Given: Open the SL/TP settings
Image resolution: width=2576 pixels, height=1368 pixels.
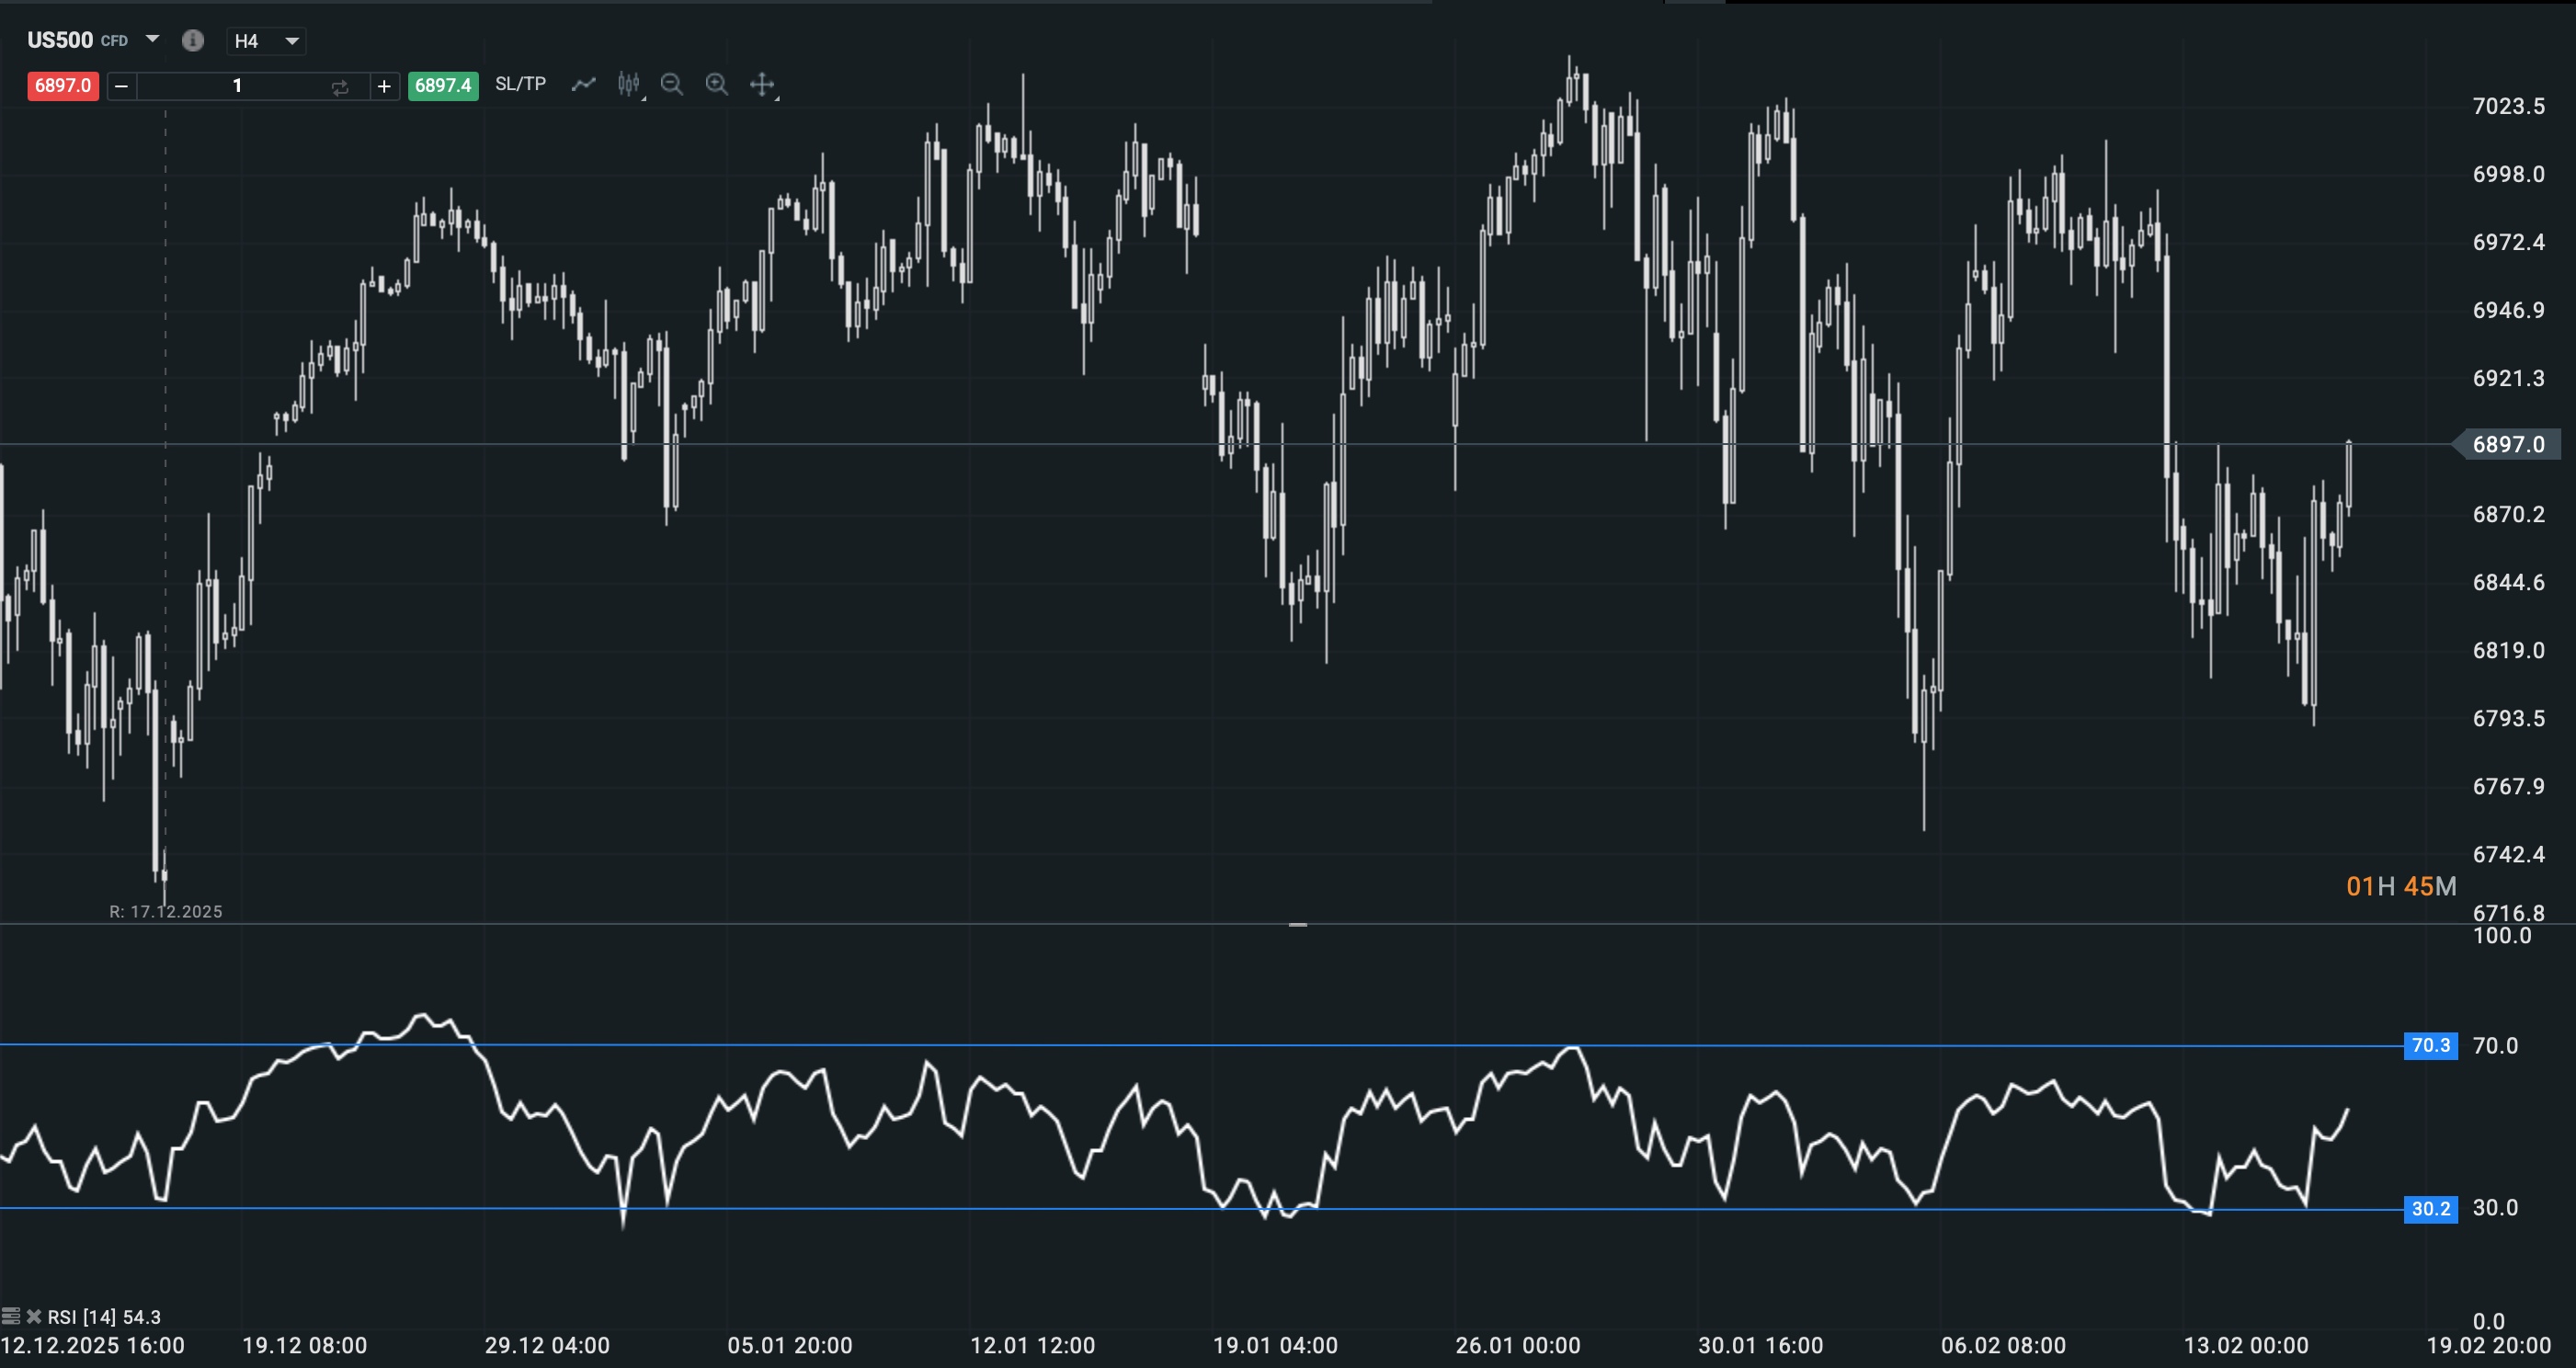Looking at the screenshot, I should pyautogui.click(x=520, y=84).
